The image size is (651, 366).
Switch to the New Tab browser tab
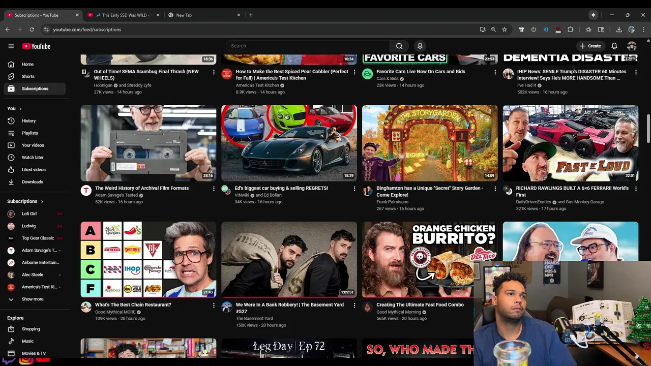203,15
